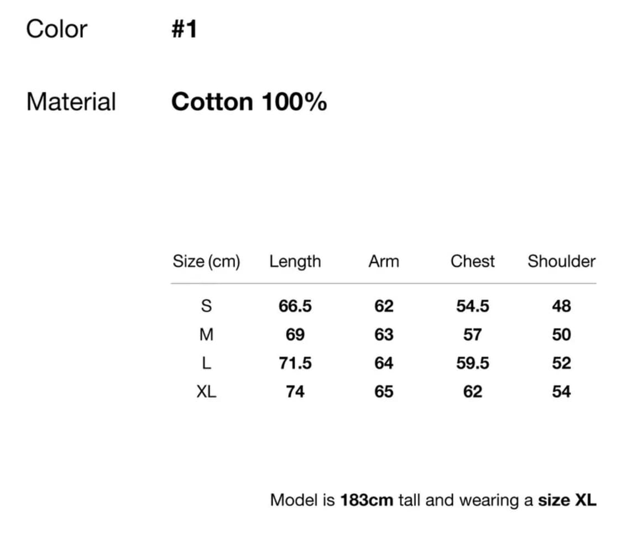622x545 pixels.
Task: Click the Shoulder column header
Action: click(x=561, y=261)
